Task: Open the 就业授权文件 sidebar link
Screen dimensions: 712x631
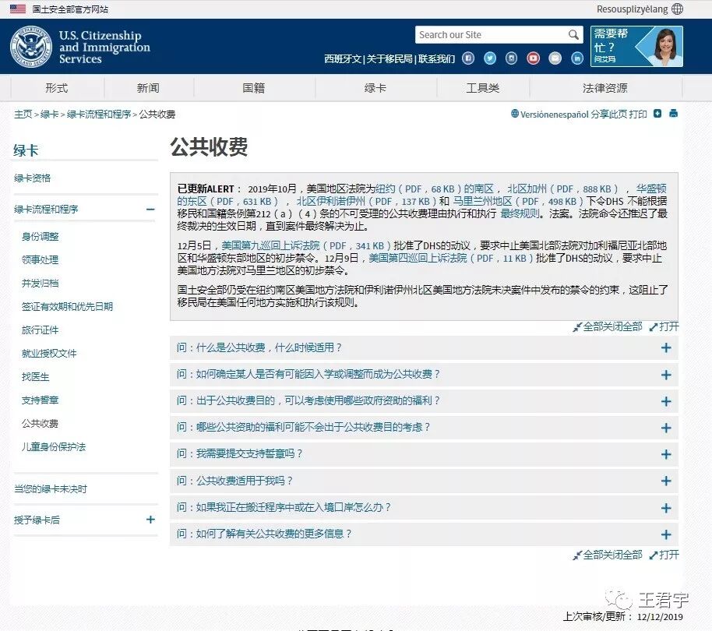Action: coord(49,353)
